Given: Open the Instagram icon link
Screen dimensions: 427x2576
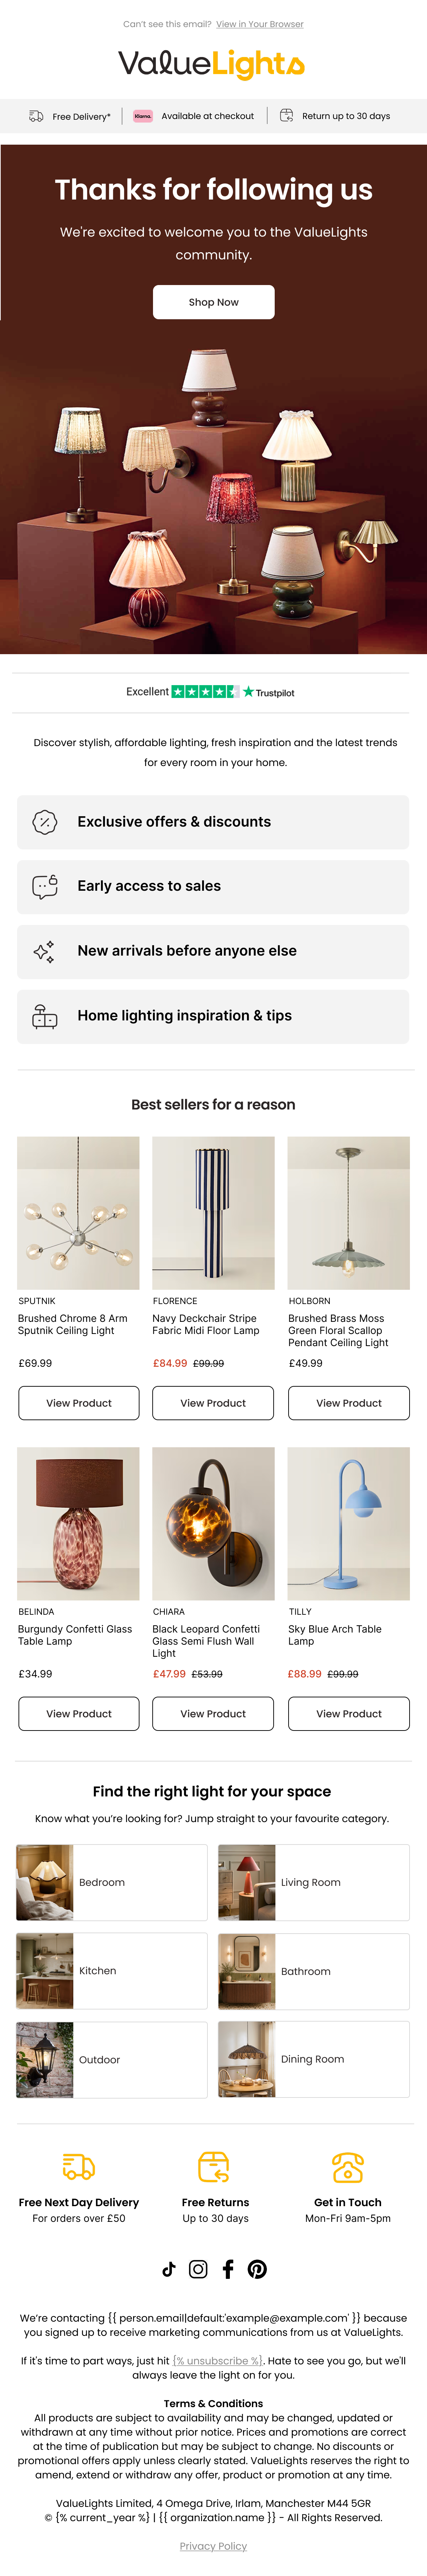Looking at the screenshot, I should [x=199, y=2269].
